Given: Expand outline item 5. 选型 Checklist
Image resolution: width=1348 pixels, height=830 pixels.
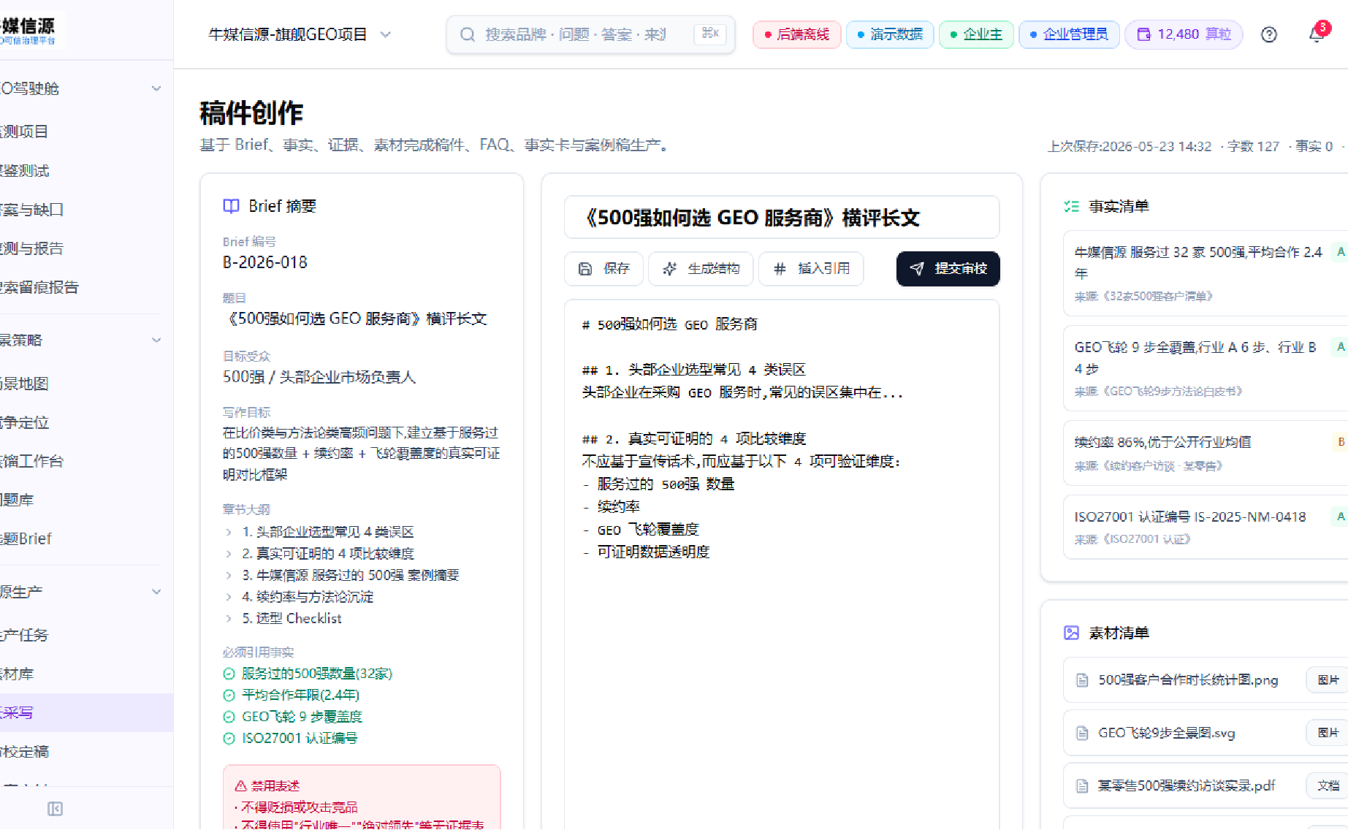Looking at the screenshot, I should coord(229,619).
